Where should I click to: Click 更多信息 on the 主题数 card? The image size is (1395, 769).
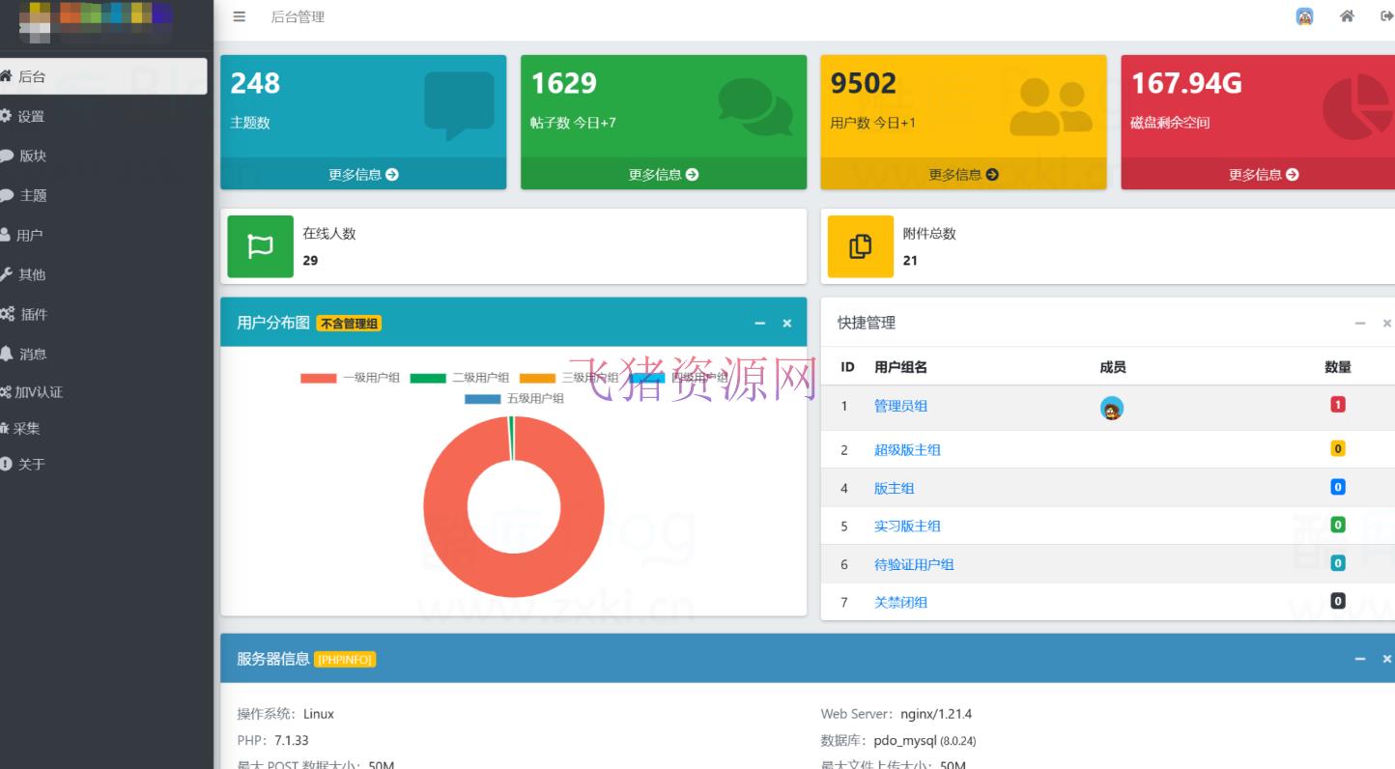click(363, 175)
